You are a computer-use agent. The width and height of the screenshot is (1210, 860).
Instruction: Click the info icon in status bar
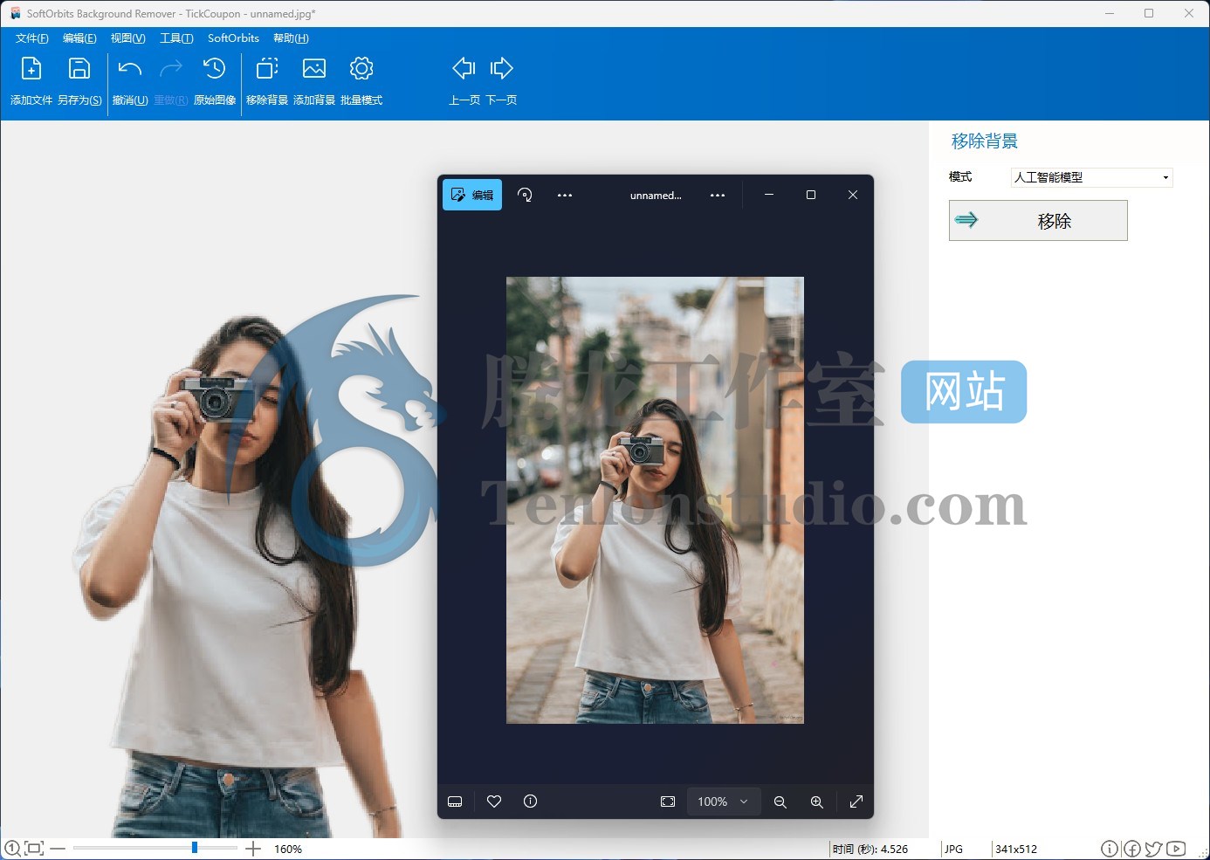pos(1110,849)
